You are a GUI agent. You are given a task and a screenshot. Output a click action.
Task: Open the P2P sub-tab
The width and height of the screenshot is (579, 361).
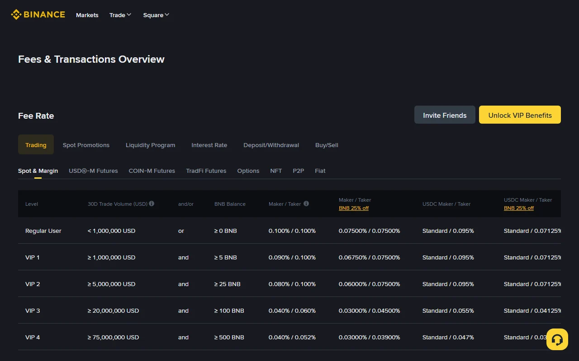(x=298, y=171)
